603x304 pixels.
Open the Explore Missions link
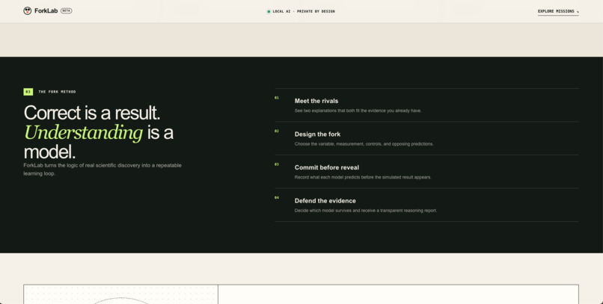[558, 11]
